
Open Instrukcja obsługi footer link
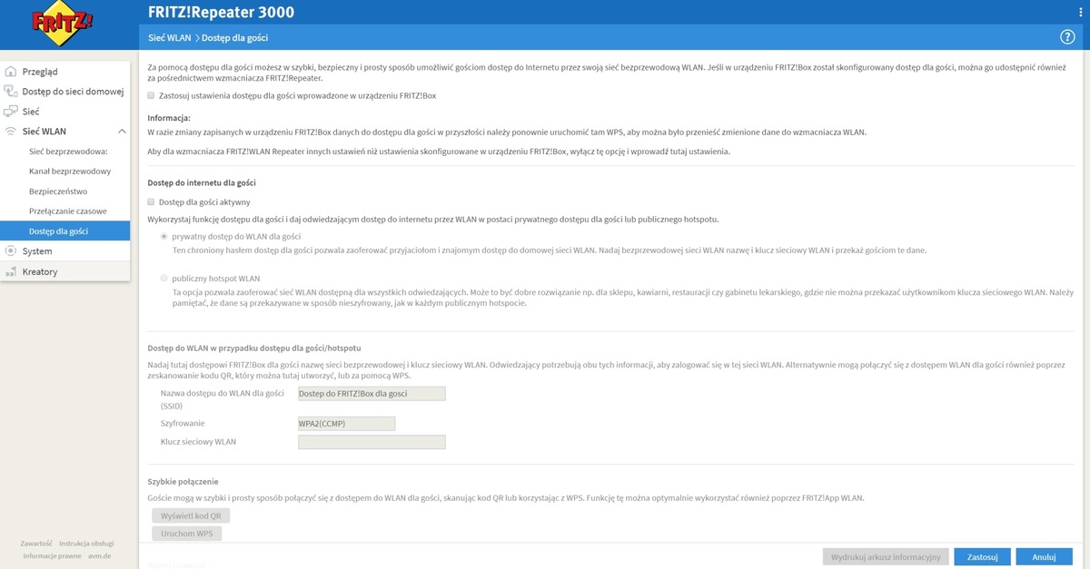(x=86, y=543)
